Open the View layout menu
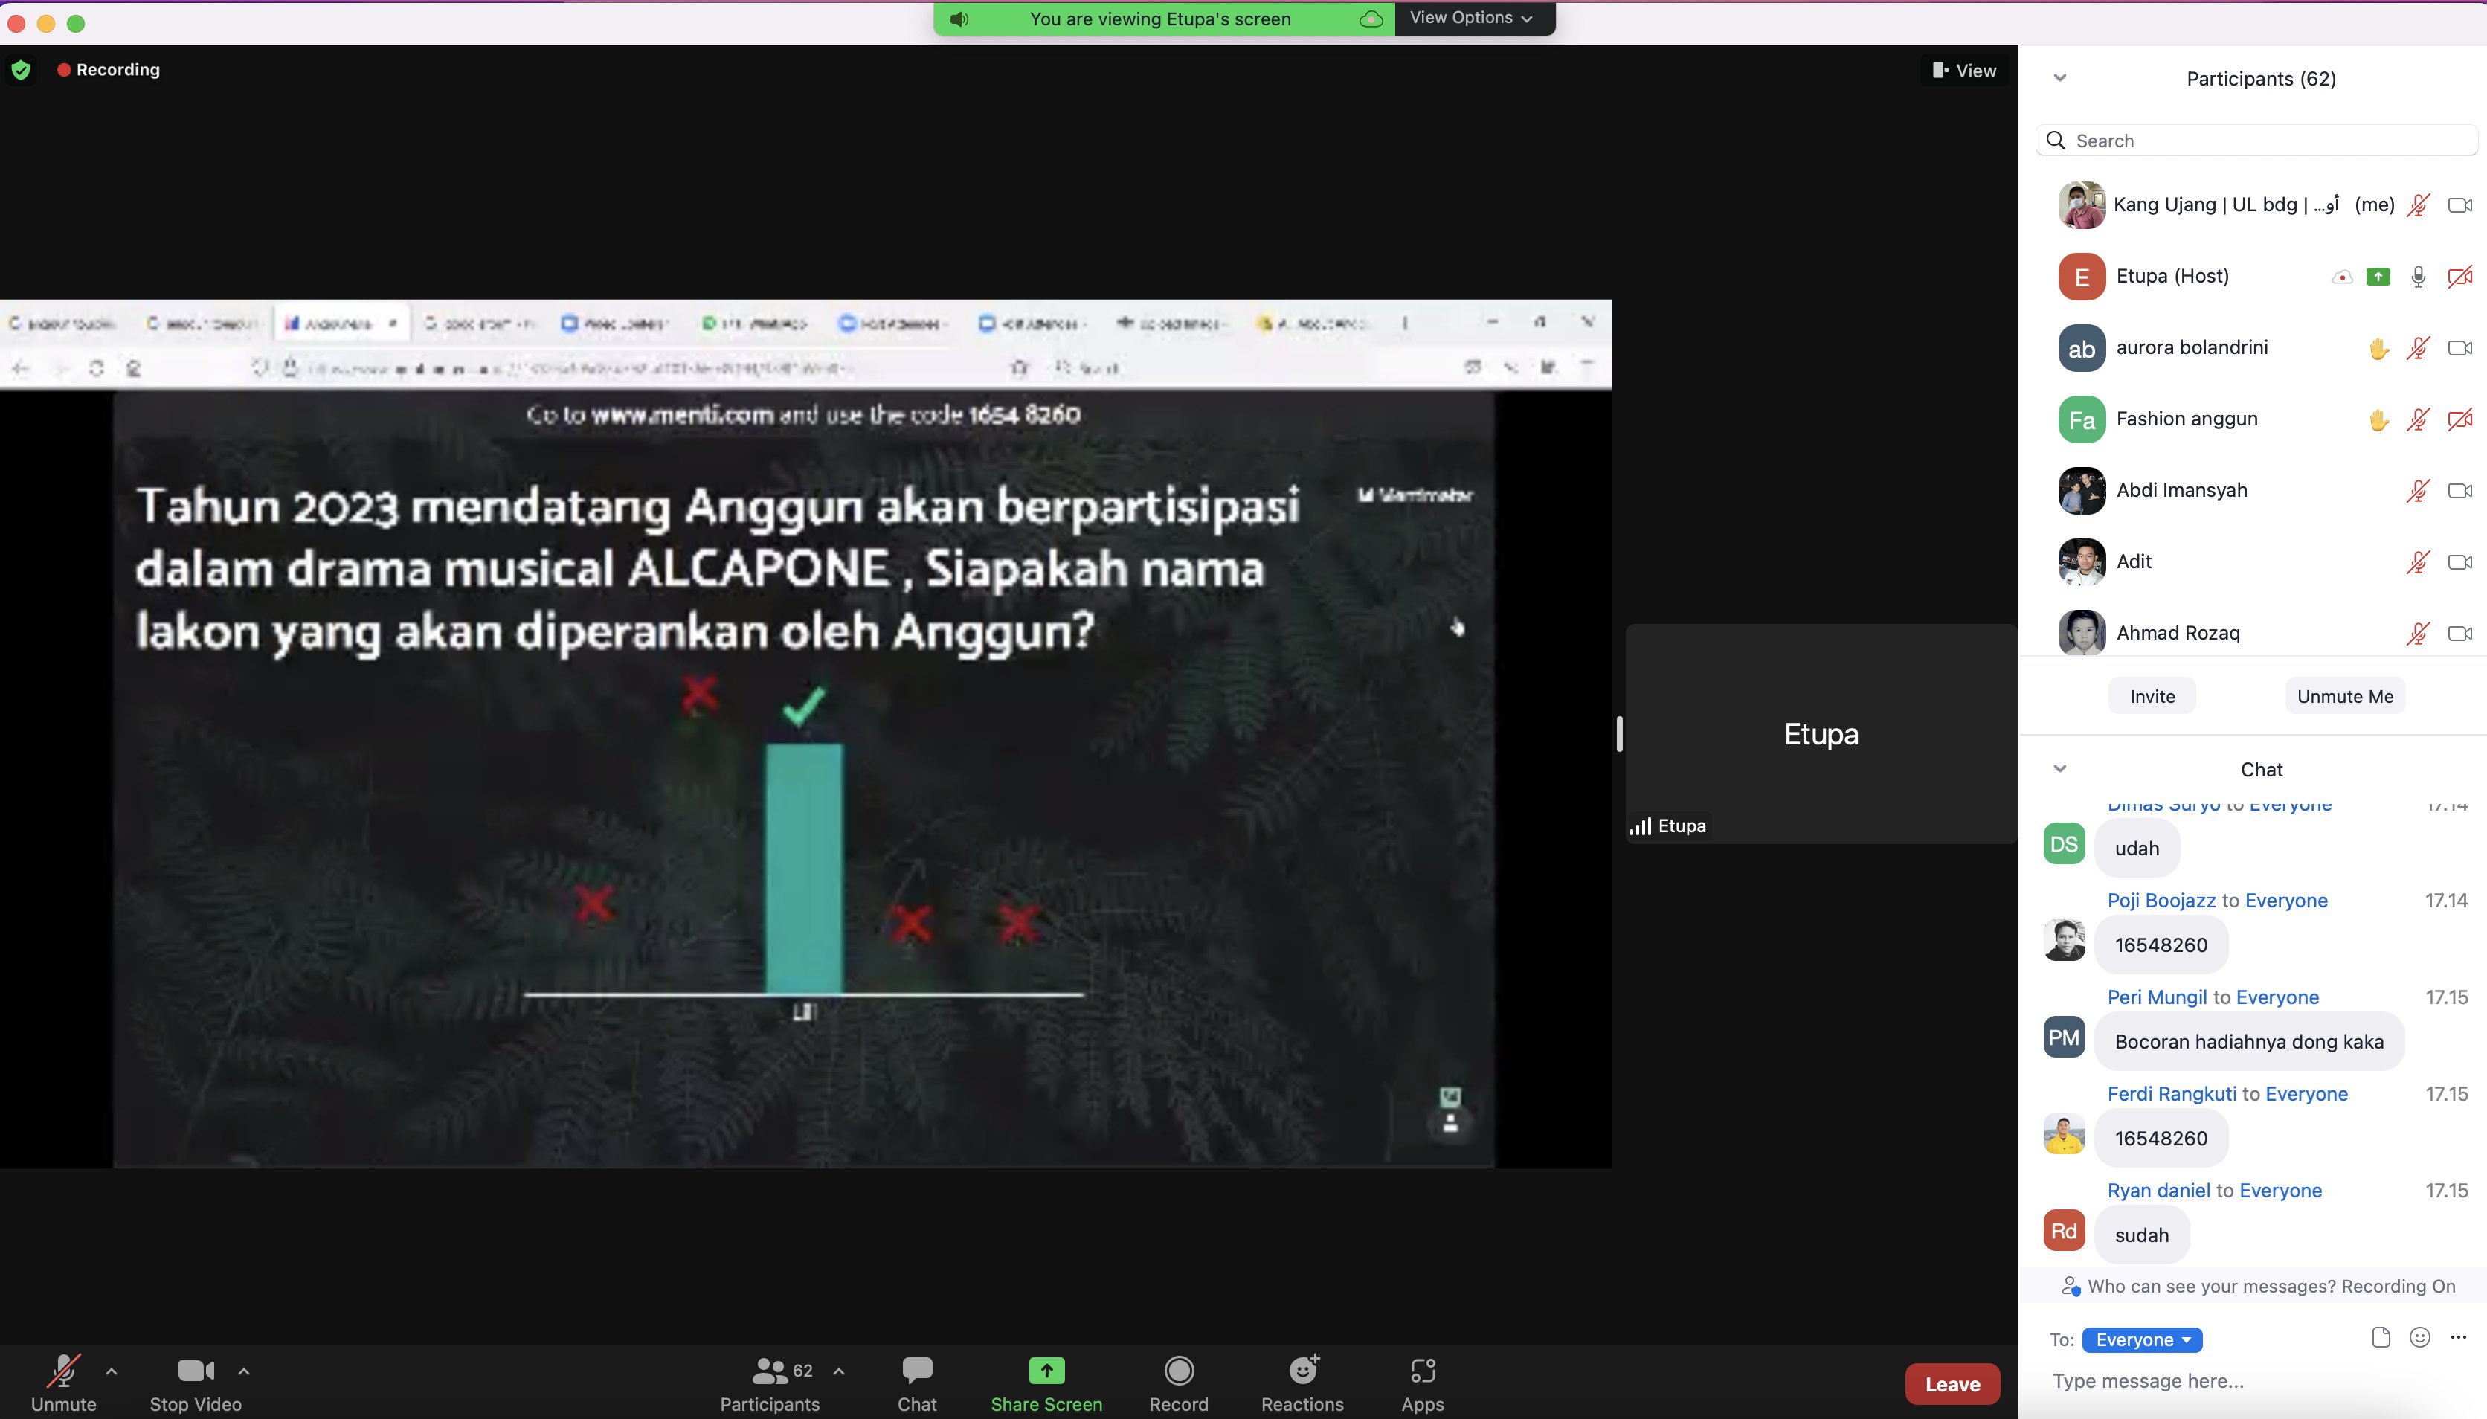 pyautogui.click(x=1965, y=70)
